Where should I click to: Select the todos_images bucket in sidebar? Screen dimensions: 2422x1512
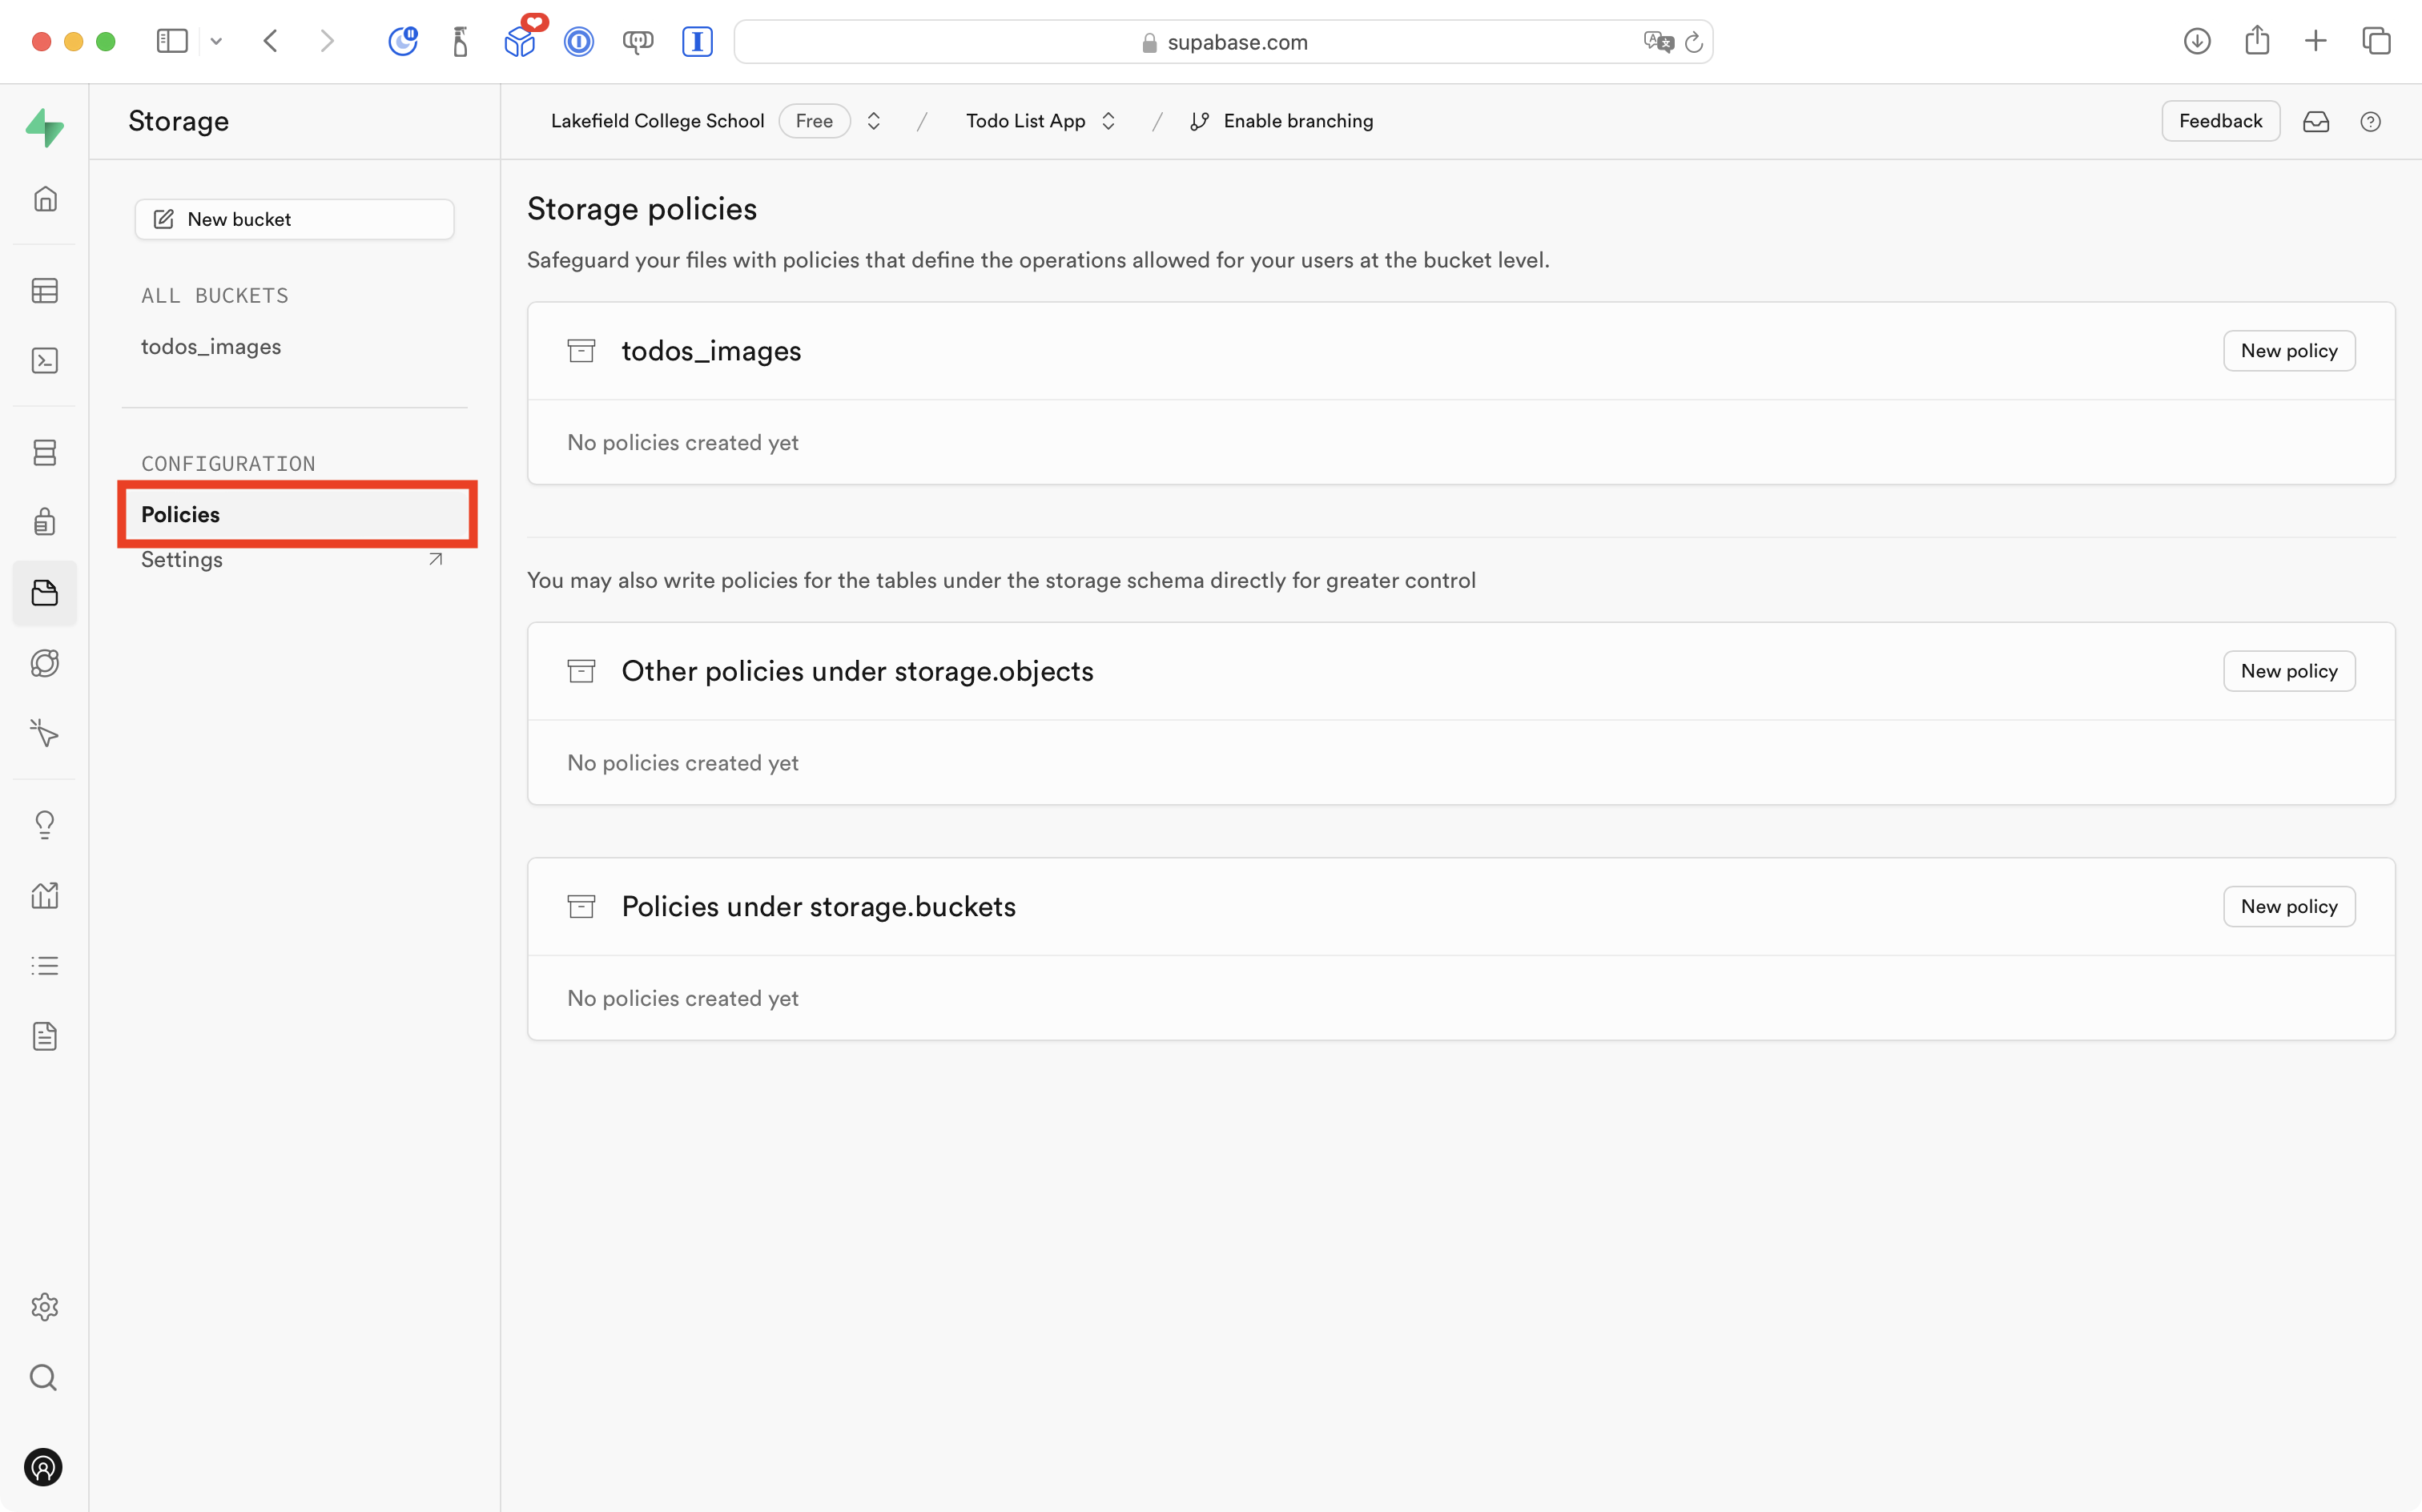(x=211, y=346)
